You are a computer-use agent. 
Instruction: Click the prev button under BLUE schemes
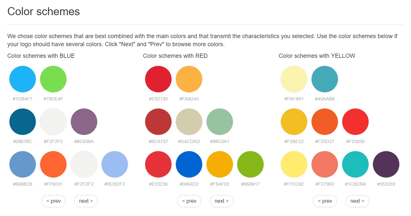point(53,201)
